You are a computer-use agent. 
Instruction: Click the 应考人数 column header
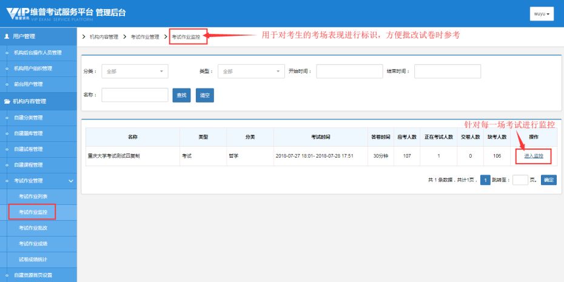407,137
